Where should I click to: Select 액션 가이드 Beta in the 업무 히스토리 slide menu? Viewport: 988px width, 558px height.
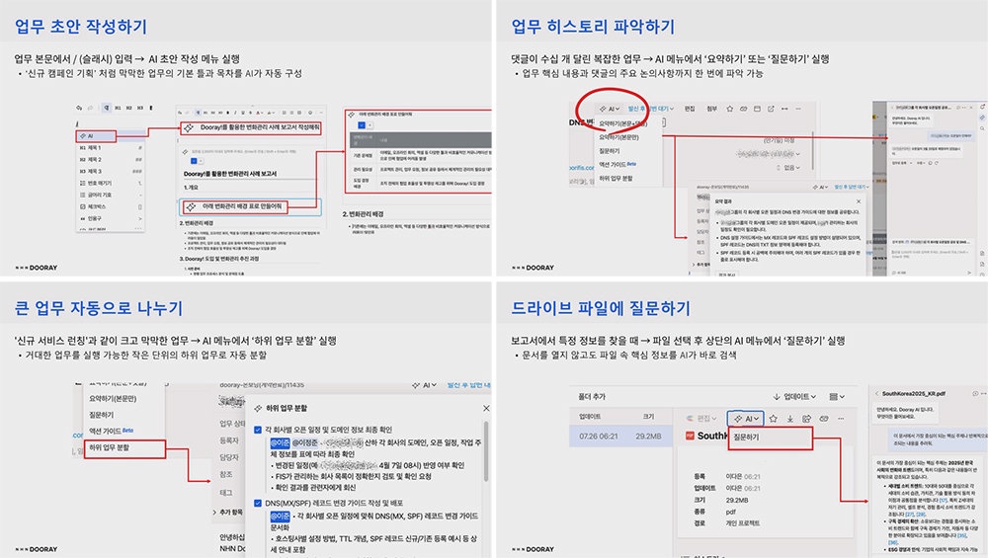tap(617, 165)
